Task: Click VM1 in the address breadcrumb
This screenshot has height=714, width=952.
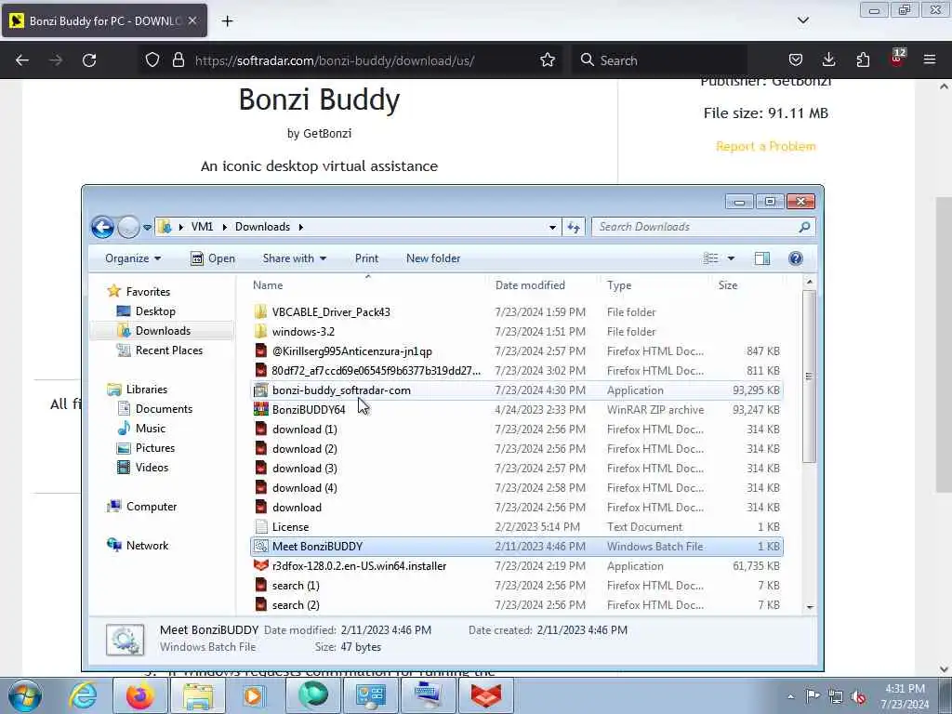Action: [202, 227]
